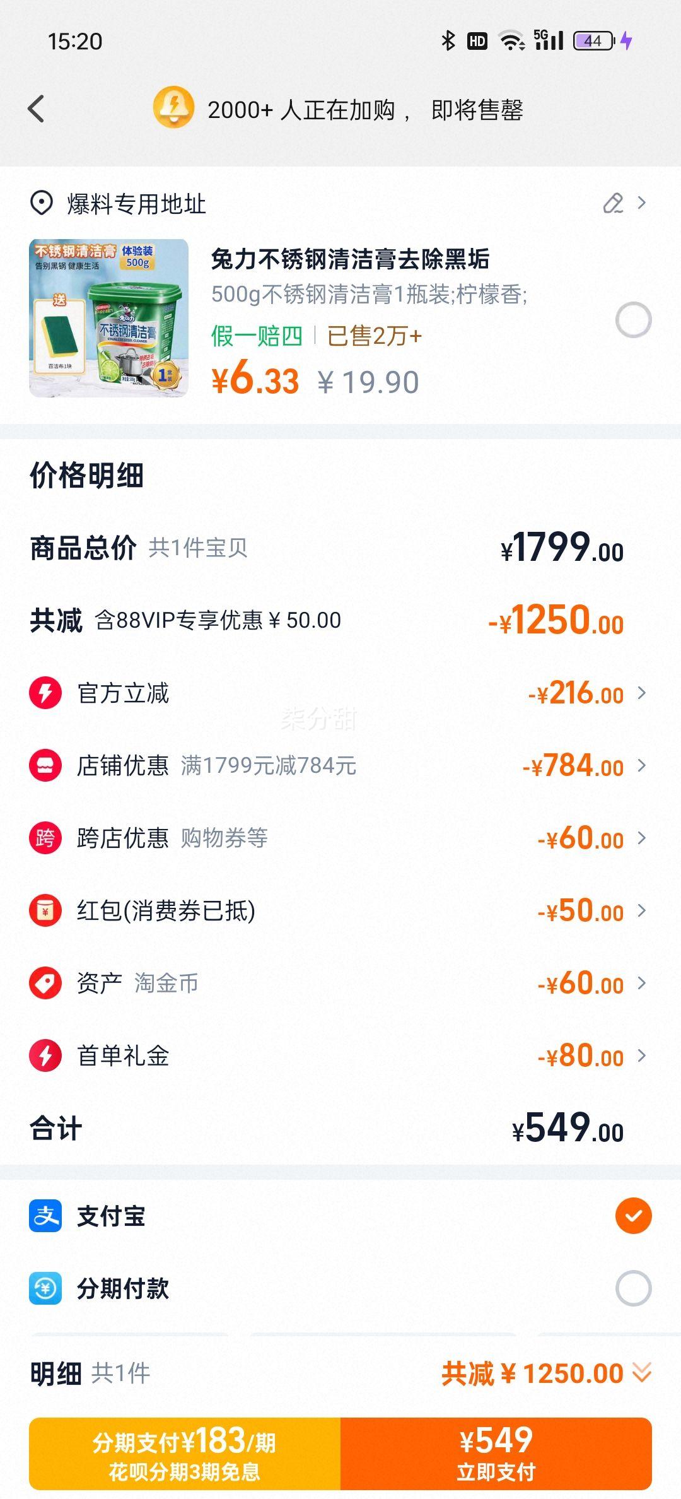
Task: Tap the address location pin icon
Action: pyautogui.click(x=42, y=204)
